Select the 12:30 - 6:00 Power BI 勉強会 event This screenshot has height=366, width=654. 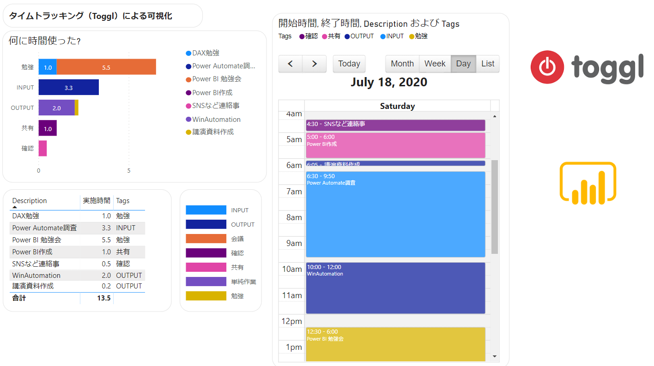[395, 344]
